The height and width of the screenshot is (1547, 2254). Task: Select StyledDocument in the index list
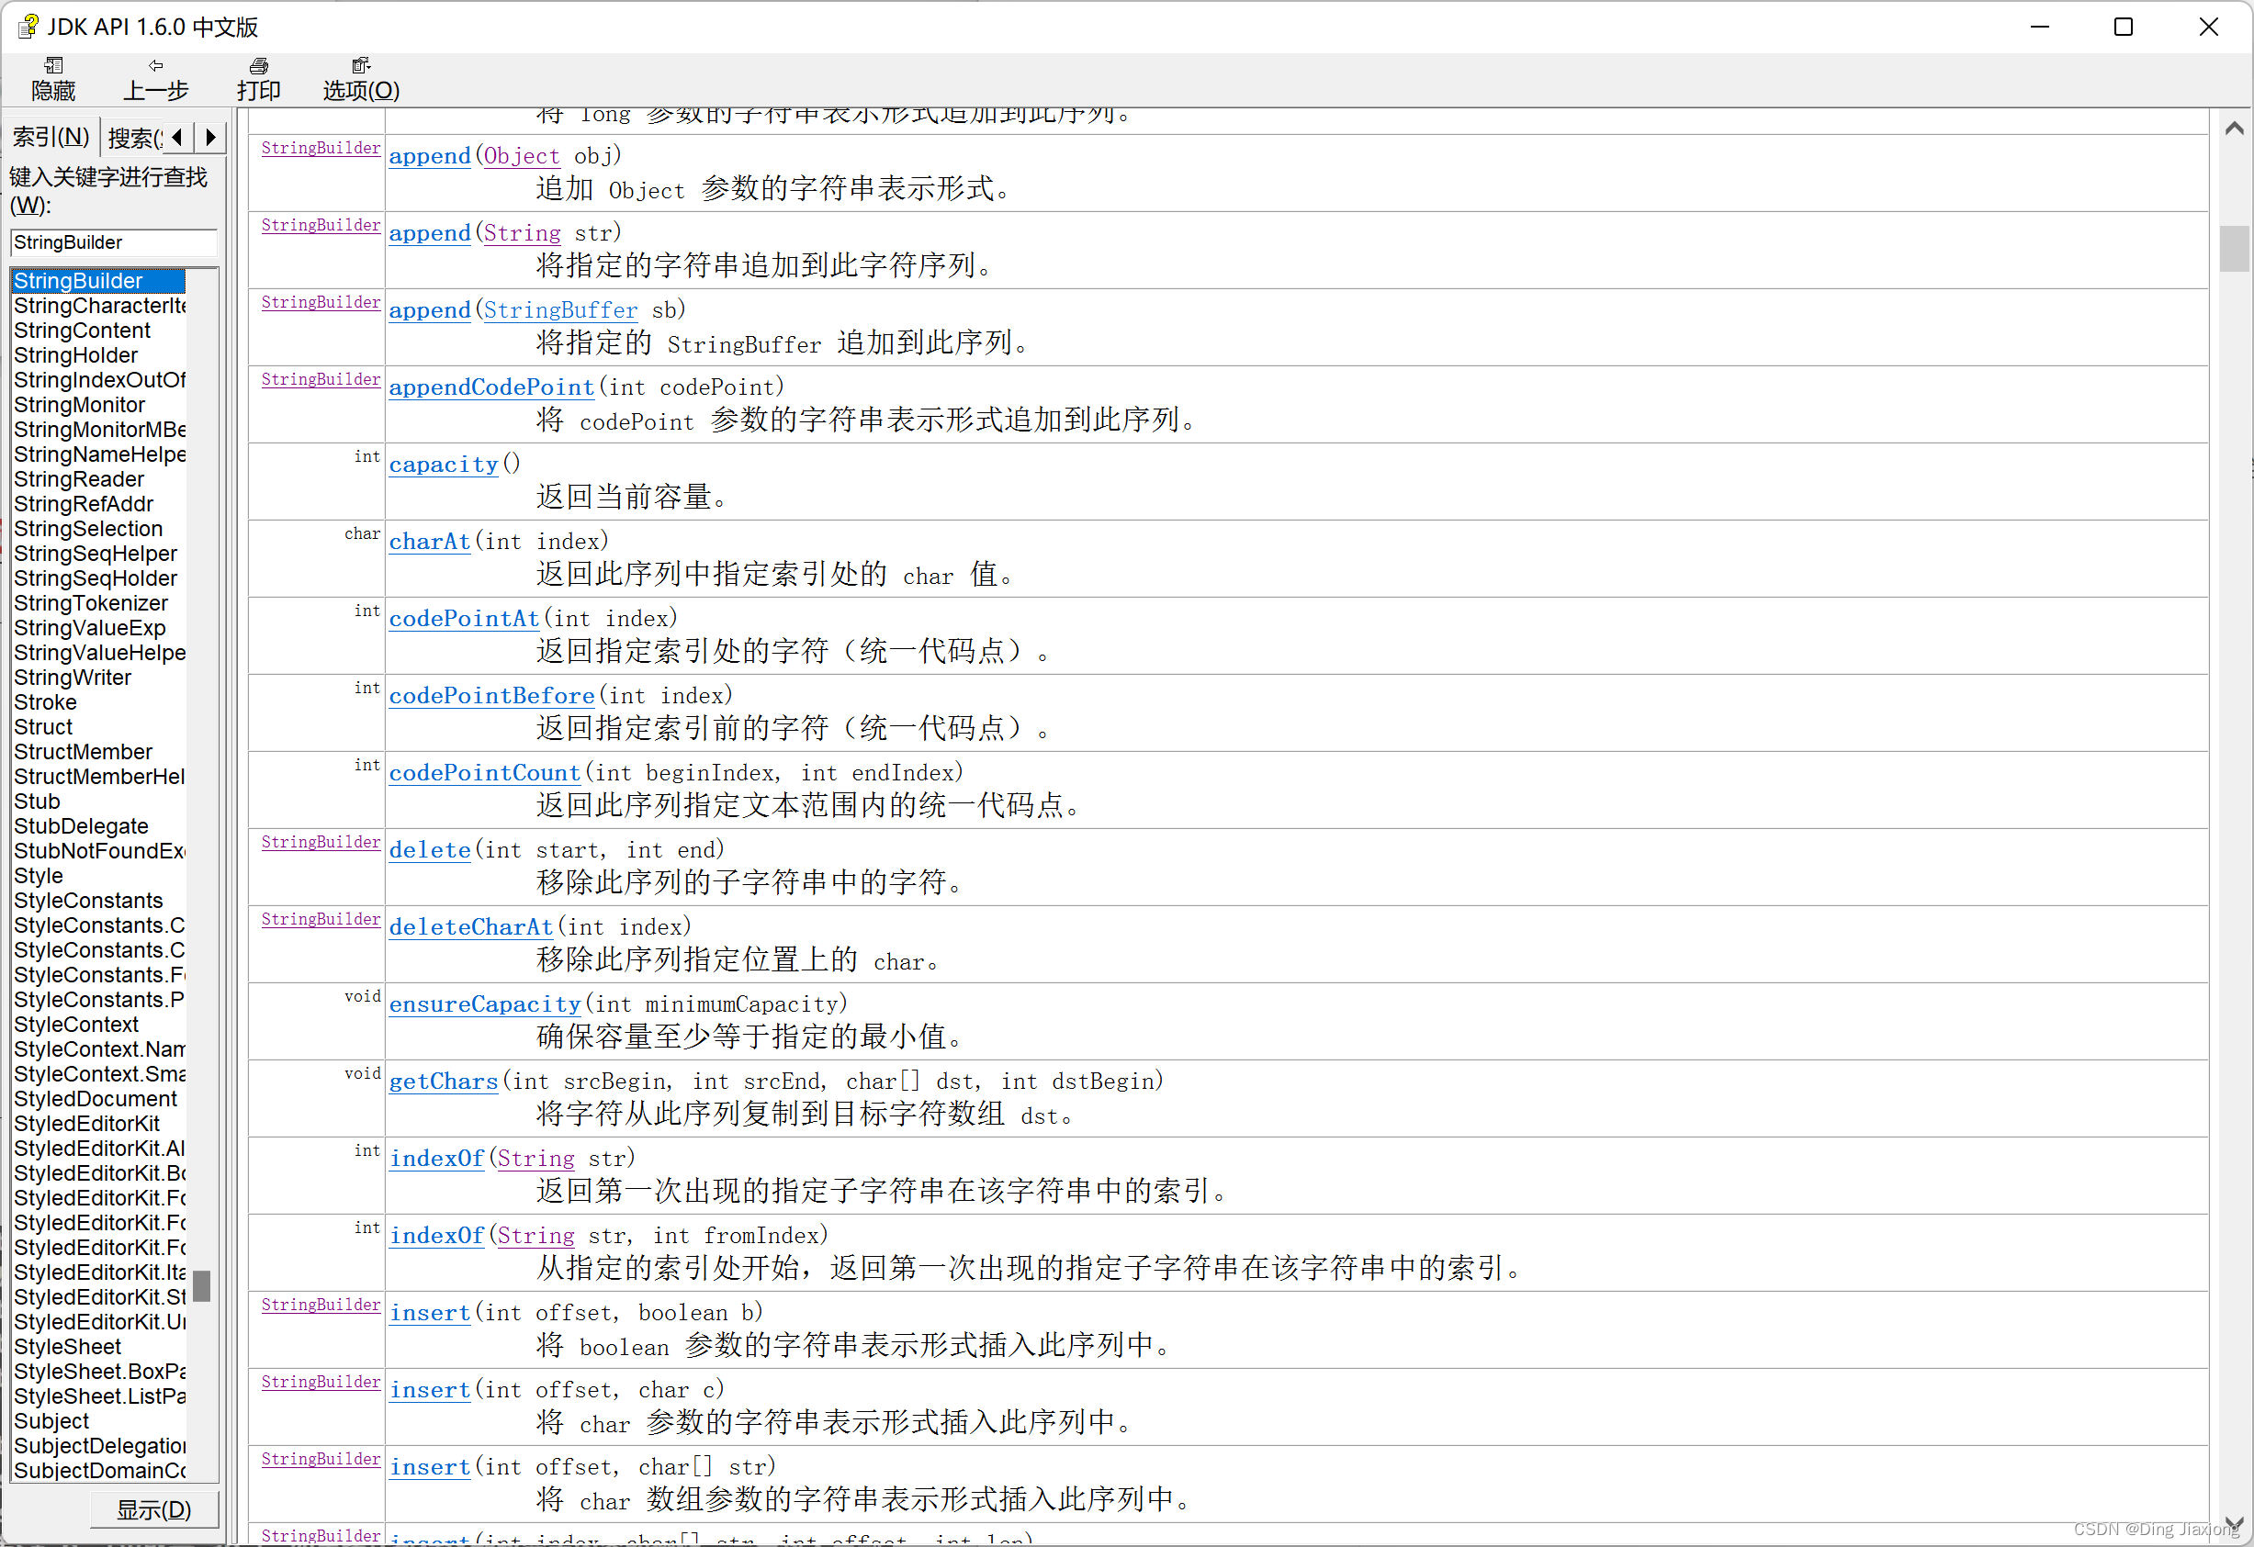[96, 1099]
